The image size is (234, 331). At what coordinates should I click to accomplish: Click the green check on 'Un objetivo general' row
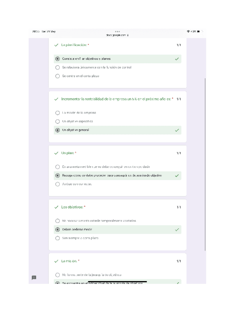177,130
